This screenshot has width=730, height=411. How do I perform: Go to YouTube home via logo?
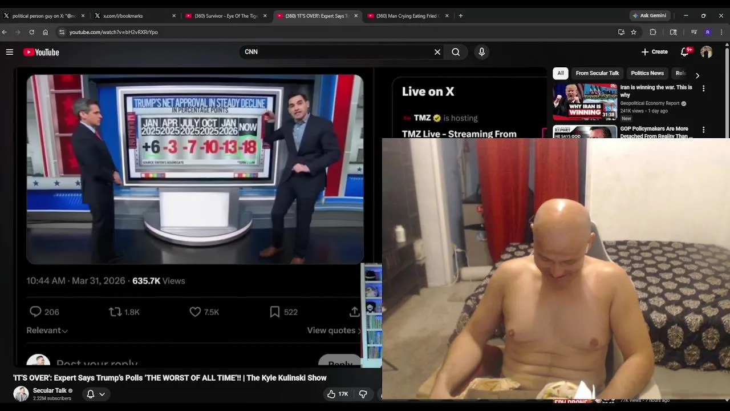[41, 52]
